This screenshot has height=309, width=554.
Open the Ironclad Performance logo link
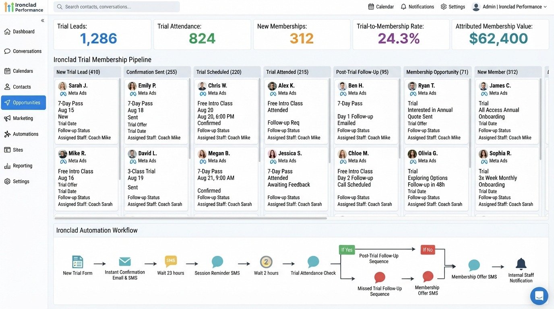click(x=24, y=7)
